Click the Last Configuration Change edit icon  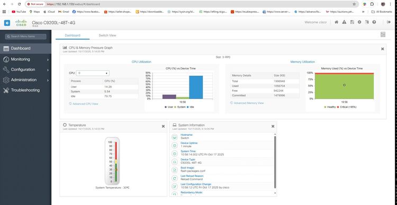click(x=175, y=186)
